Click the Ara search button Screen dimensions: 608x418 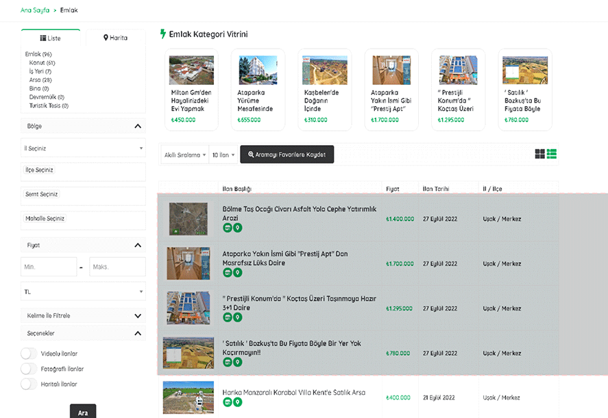coord(83,412)
